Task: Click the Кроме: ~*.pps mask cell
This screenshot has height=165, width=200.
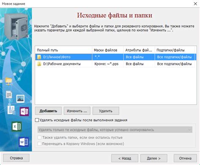Action: pos(108,64)
